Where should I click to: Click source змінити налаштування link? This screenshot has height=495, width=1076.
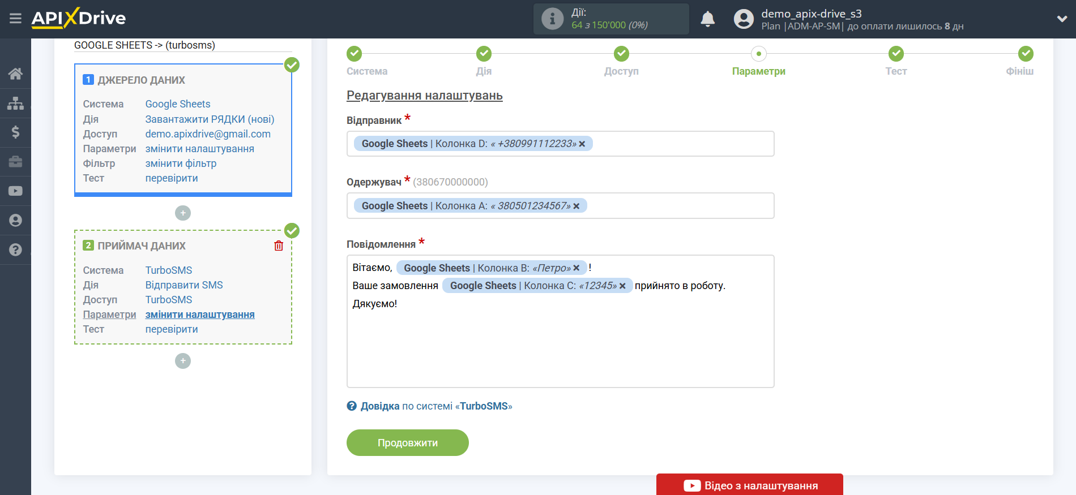pos(199,149)
